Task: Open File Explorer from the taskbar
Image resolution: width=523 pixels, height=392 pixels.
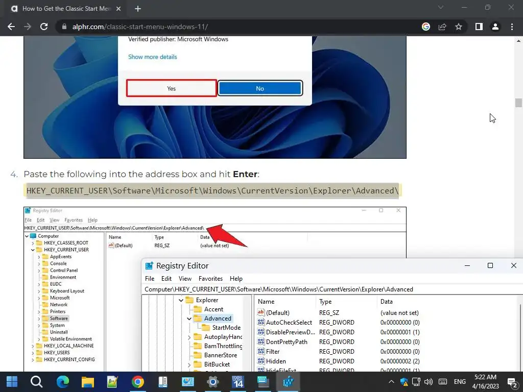Action: click(88, 382)
